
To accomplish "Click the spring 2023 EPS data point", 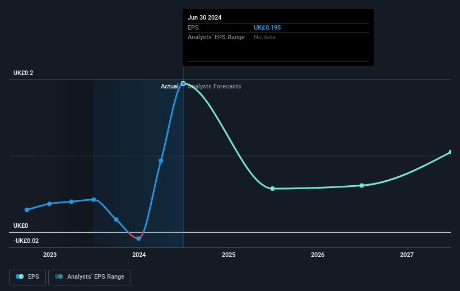I will (72, 201).
